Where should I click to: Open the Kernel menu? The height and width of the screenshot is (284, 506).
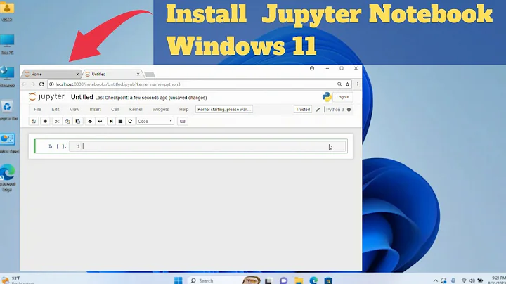tap(136, 110)
